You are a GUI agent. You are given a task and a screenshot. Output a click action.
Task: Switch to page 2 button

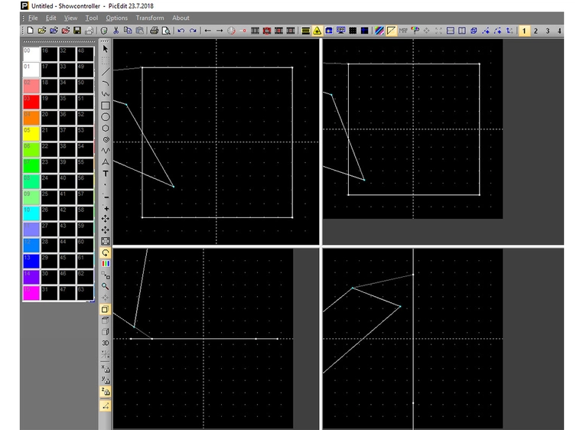536,31
